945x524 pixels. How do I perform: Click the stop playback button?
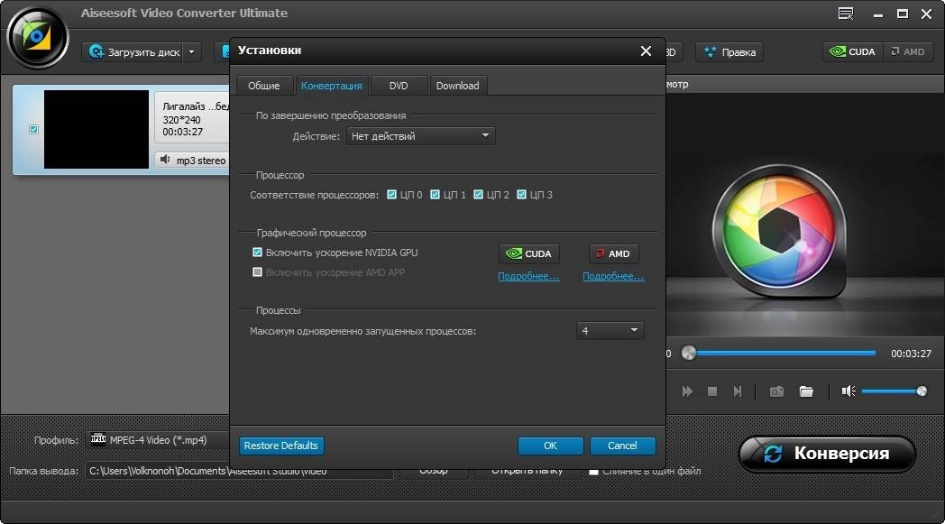(x=712, y=391)
